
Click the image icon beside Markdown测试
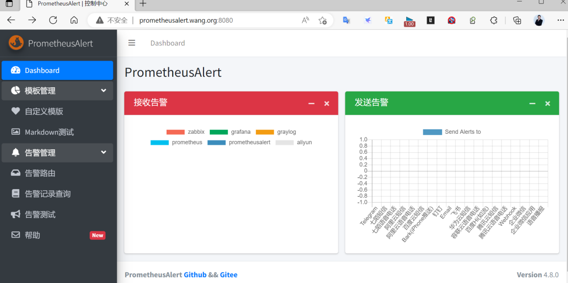(x=16, y=132)
